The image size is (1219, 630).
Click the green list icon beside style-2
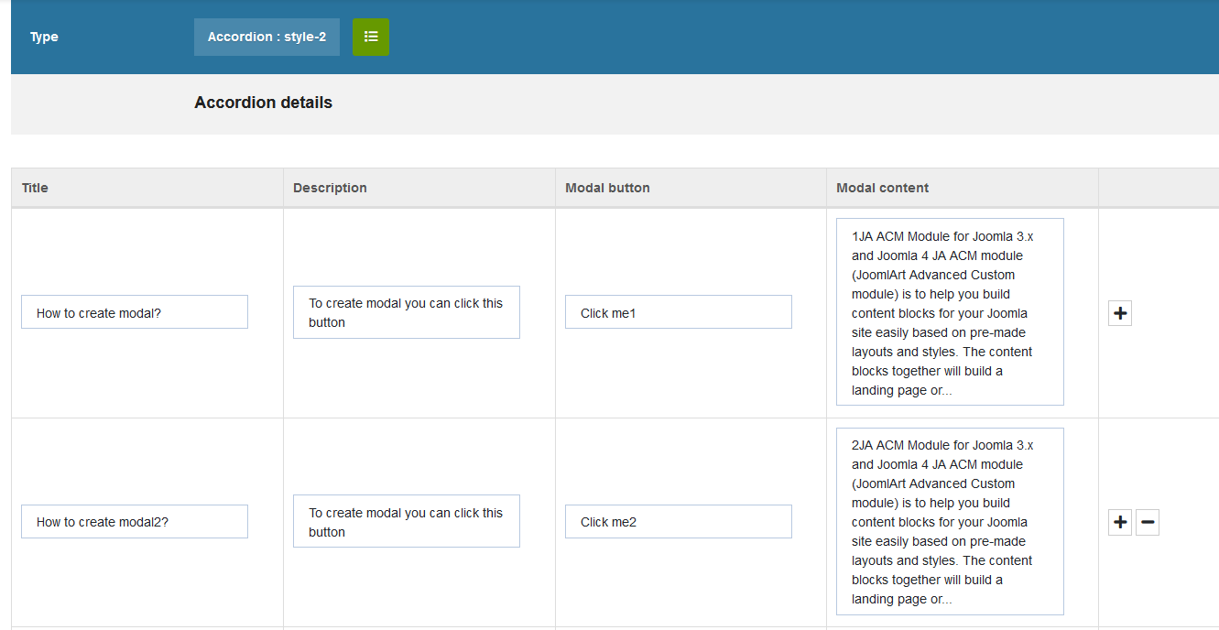(370, 37)
